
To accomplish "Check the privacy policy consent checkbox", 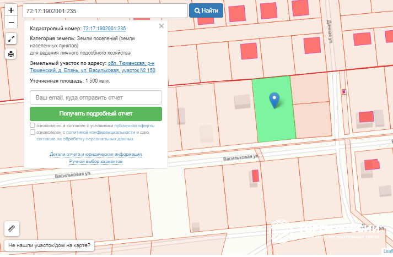I will (x=33, y=132).
